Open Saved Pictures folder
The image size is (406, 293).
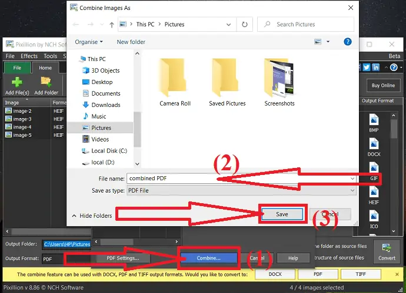227,82
